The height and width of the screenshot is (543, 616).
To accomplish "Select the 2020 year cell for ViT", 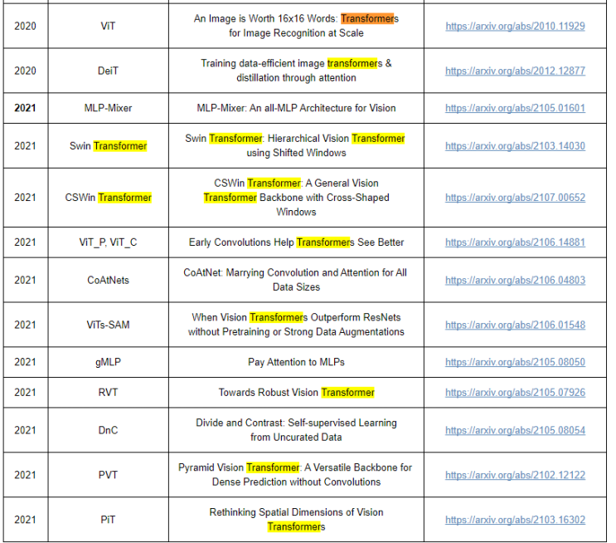I will [26, 26].
